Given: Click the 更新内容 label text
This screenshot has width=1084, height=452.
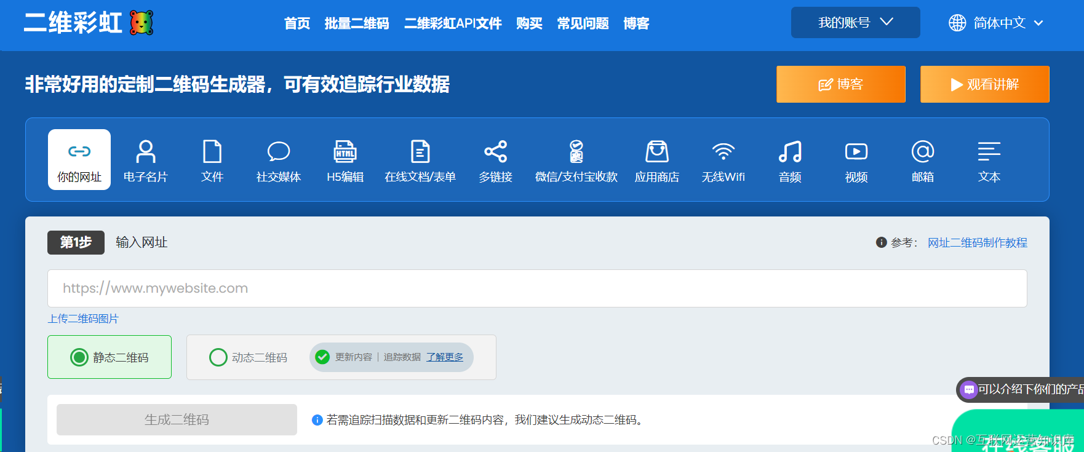Looking at the screenshot, I should point(354,357).
